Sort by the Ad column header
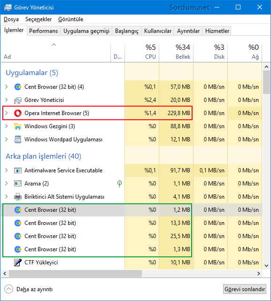271x301 pixels. pos(56,53)
